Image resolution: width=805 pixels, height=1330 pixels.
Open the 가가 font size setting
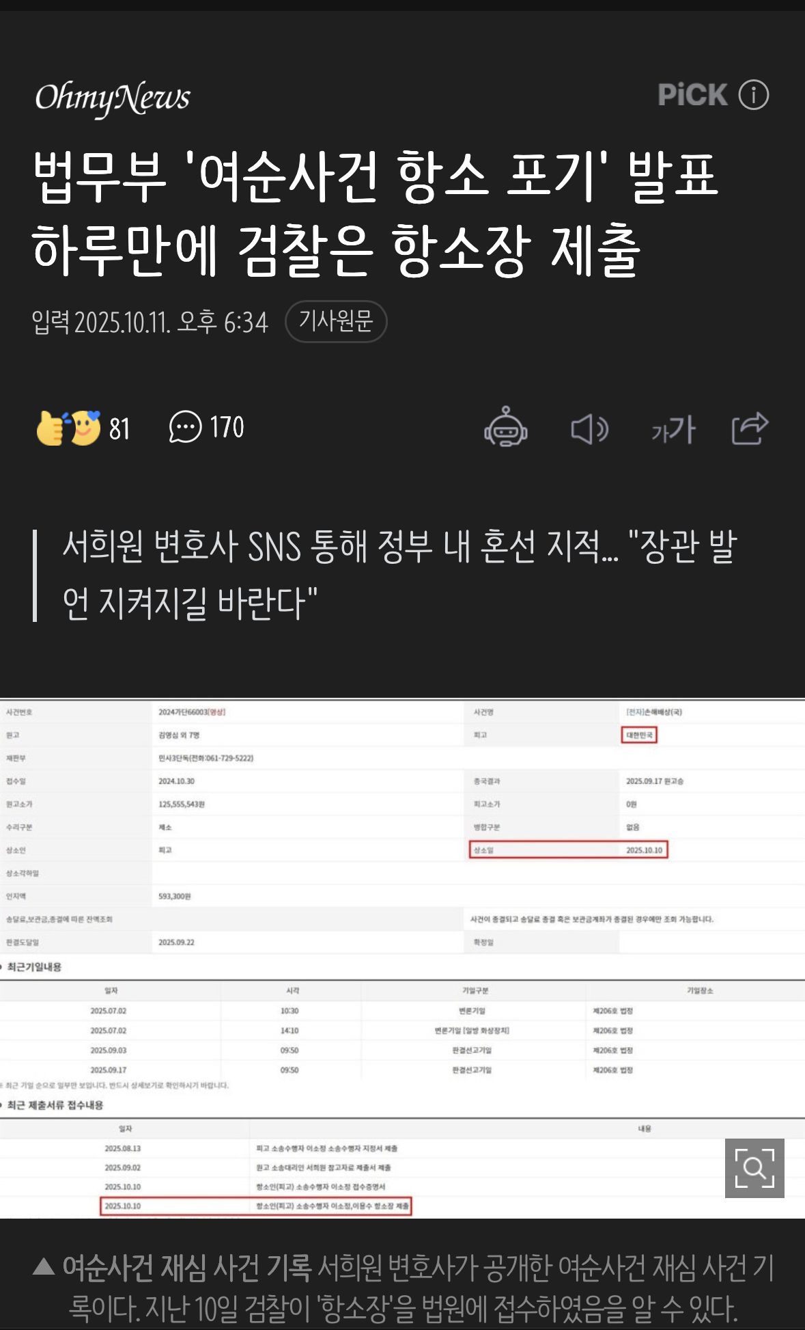pos(673,429)
